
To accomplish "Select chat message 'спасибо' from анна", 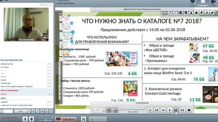I will 4,102.
